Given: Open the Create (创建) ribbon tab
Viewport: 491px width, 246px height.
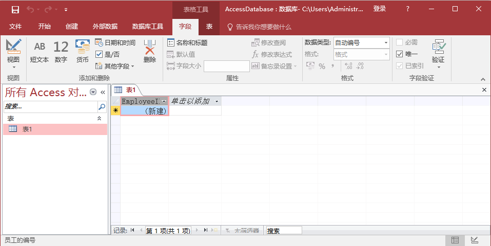Looking at the screenshot, I should point(72,27).
